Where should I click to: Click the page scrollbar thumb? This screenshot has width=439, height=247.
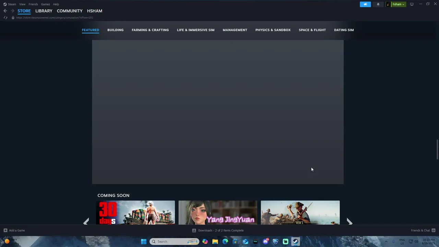coord(437,149)
